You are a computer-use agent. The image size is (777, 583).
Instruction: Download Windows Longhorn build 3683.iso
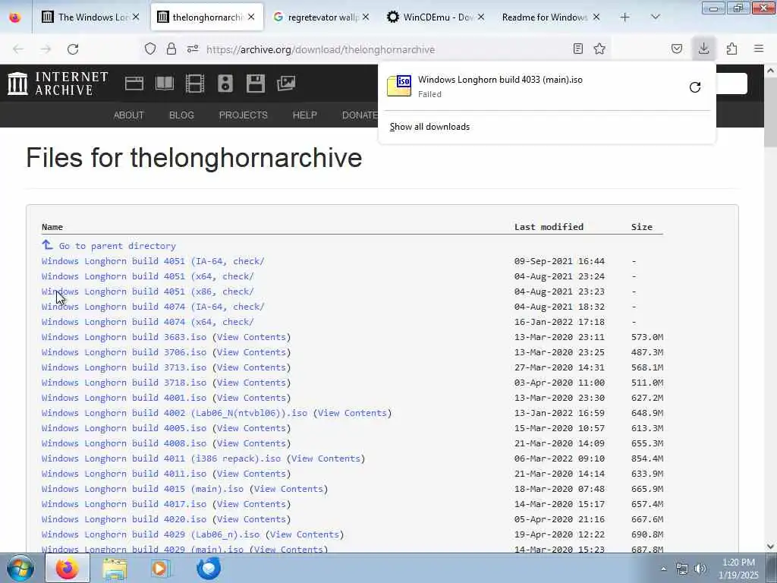pos(124,337)
